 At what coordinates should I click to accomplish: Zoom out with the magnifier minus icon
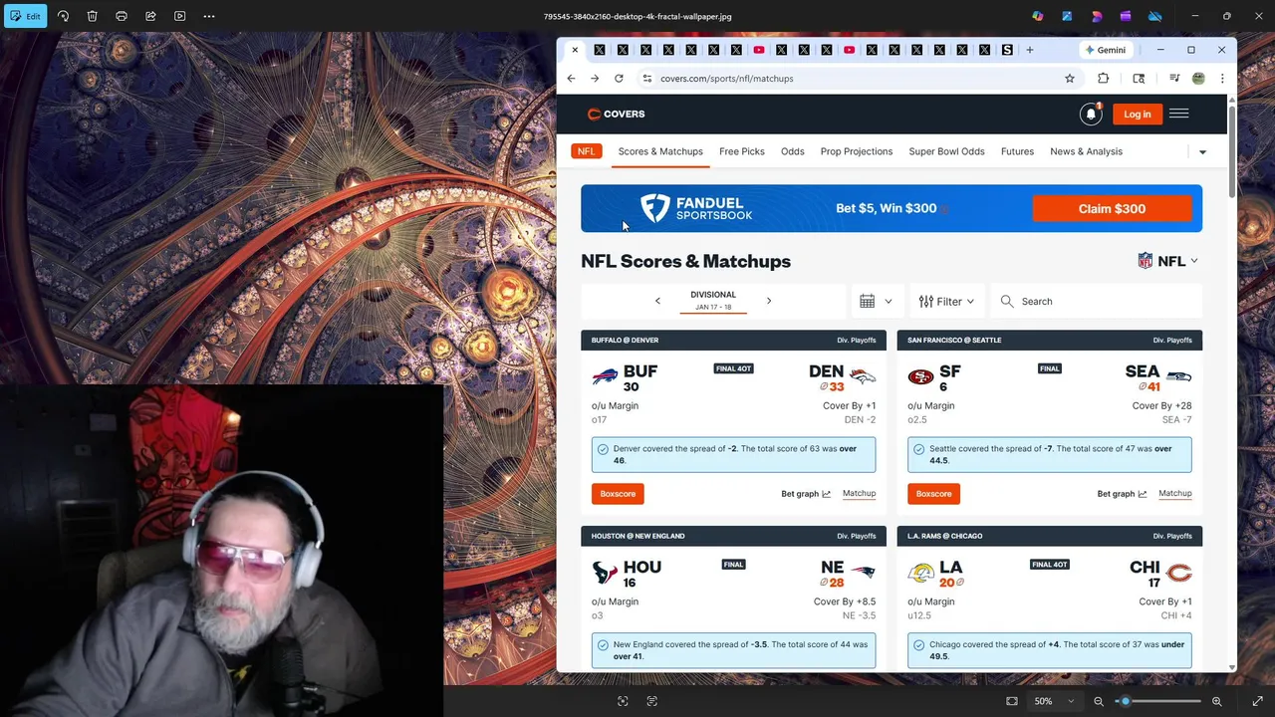click(x=1099, y=701)
